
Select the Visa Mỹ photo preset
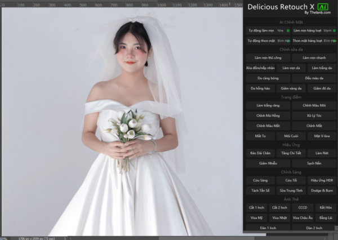(256, 217)
